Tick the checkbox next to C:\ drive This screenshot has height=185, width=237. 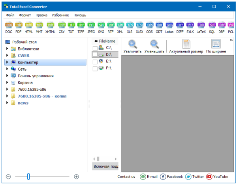(95, 48)
